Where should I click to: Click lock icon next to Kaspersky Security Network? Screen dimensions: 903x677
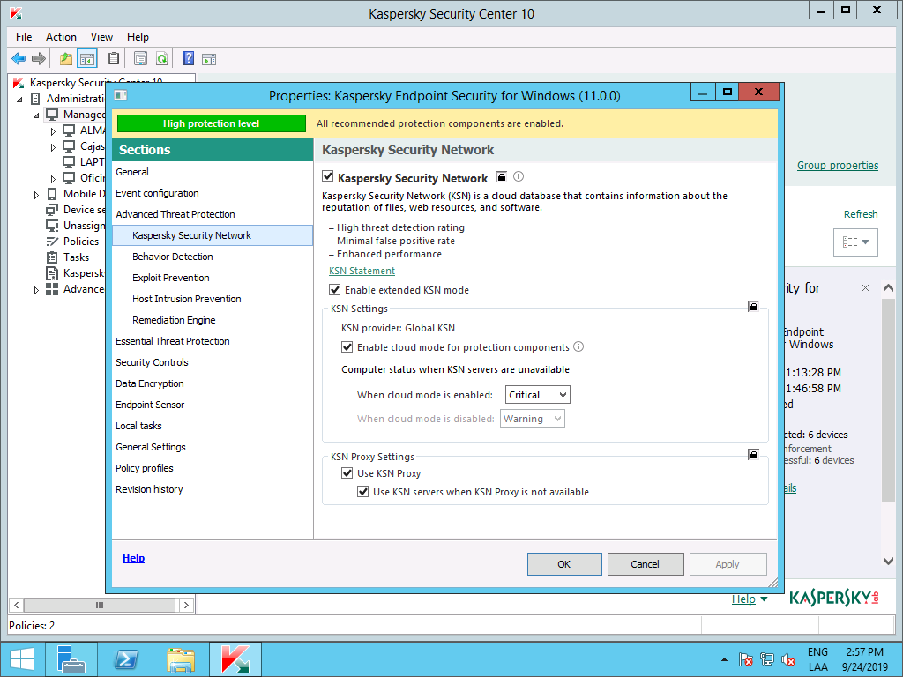[x=501, y=176]
